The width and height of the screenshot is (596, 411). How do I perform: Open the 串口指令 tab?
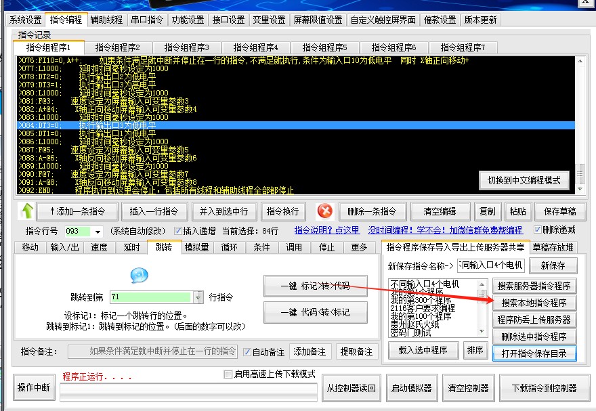pos(147,20)
